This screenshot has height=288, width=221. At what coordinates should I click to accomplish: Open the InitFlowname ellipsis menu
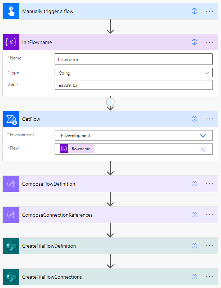click(210, 42)
